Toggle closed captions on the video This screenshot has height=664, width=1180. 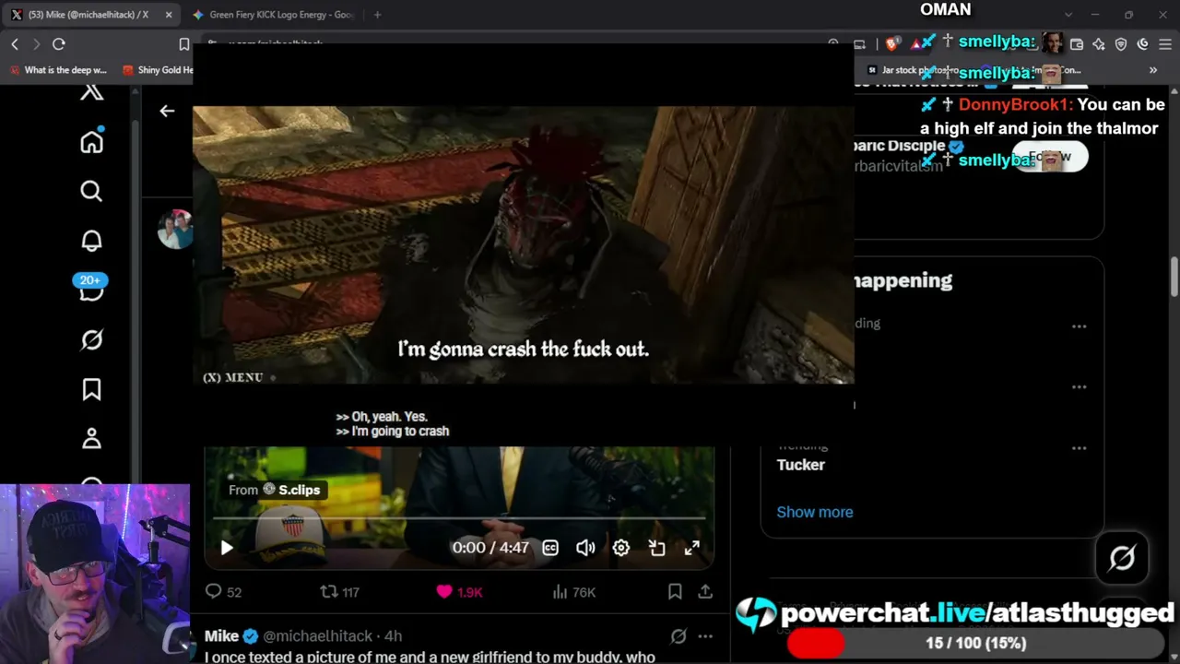pos(550,548)
